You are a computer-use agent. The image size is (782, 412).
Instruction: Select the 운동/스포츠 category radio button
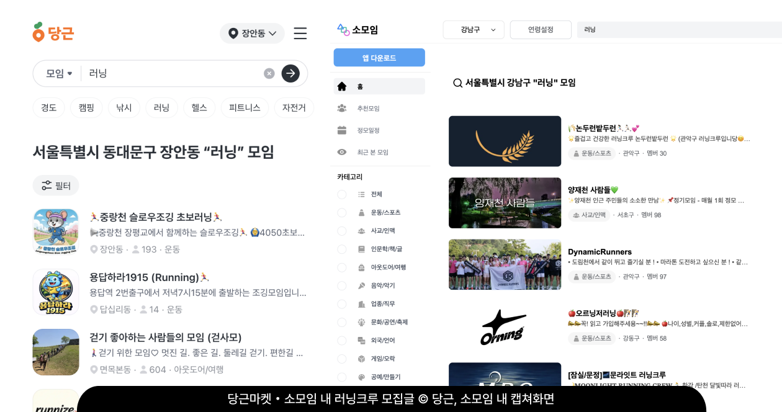[x=342, y=213]
